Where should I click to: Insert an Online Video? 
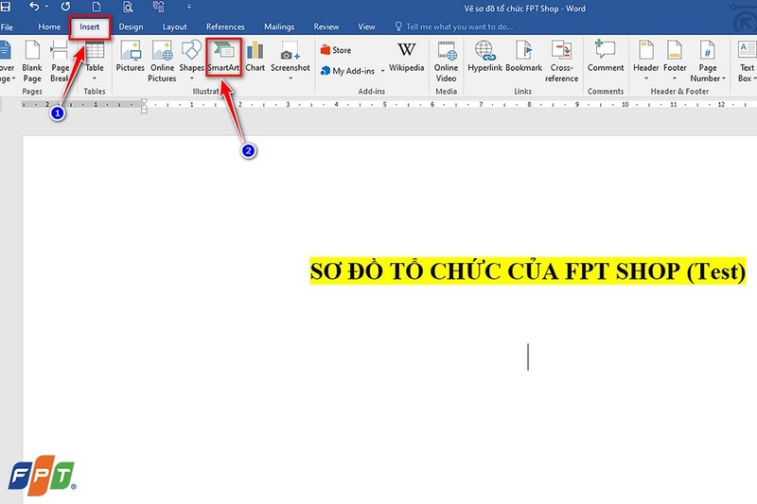(x=446, y=61)
